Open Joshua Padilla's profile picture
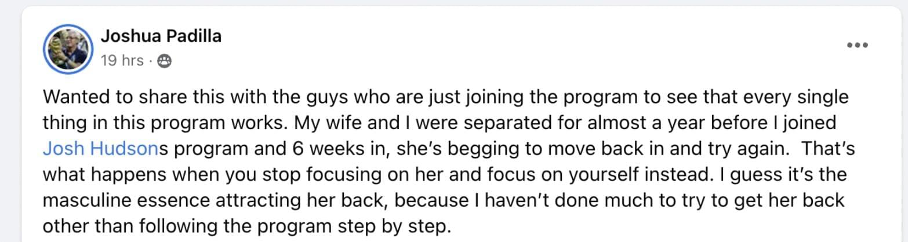This screenshot has height=242, width=908. click(68, 49)
